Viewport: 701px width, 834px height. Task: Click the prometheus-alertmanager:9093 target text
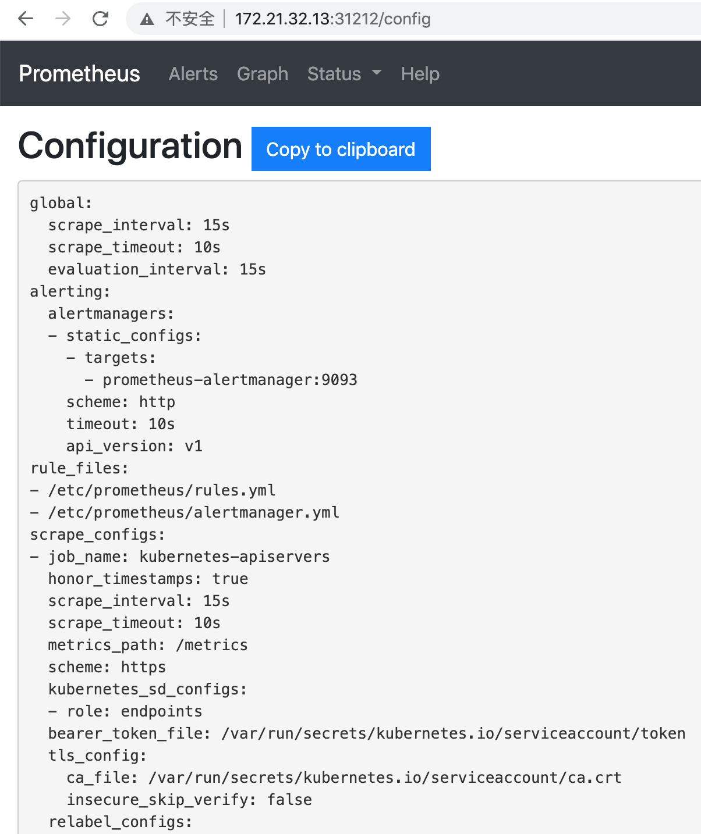[x=229, y=379]
